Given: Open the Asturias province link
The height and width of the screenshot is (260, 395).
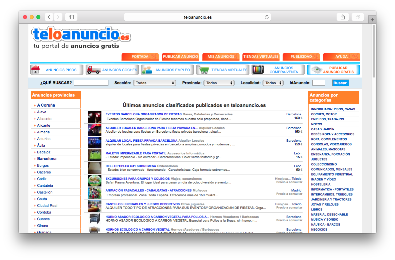Looking at the screenshot, I should pos(44,139).
